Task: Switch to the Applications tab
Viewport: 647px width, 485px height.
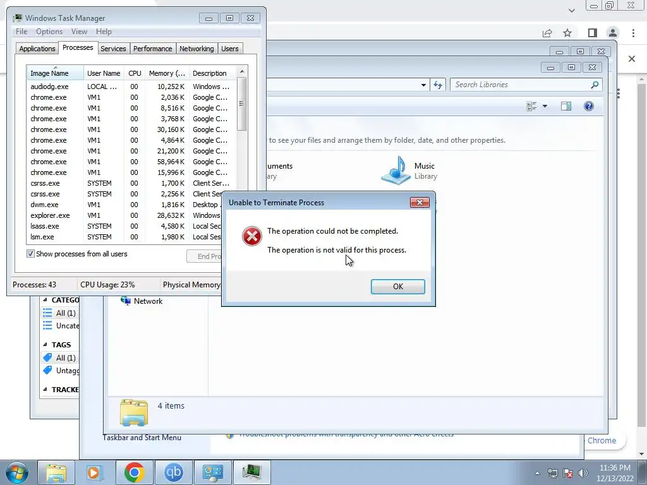Action: pyautogui.click(x=37, y=48)
